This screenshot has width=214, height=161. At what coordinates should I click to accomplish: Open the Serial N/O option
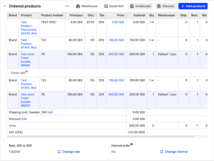(x=114, y=6)
